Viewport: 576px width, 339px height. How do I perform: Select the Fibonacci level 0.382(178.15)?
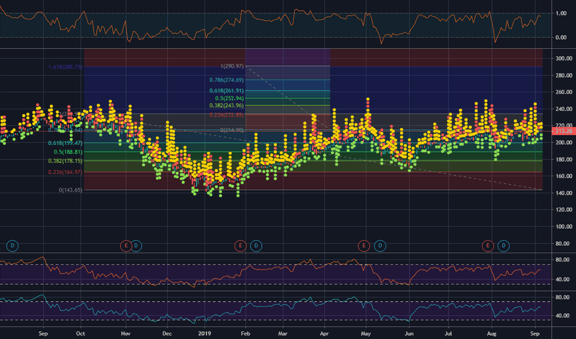(x=65, y=161)
